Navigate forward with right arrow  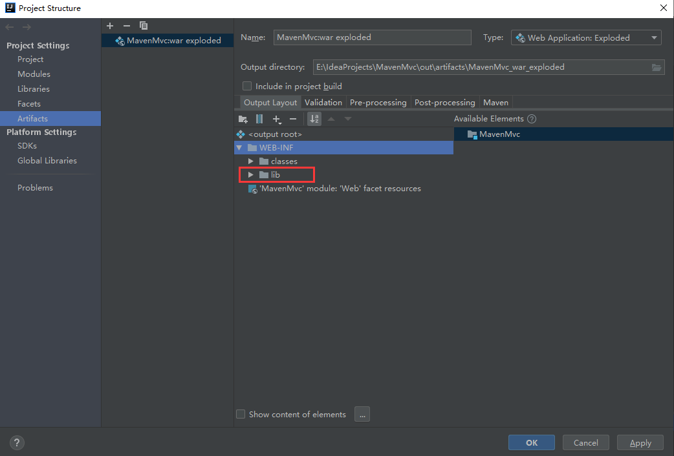[27, 27]
